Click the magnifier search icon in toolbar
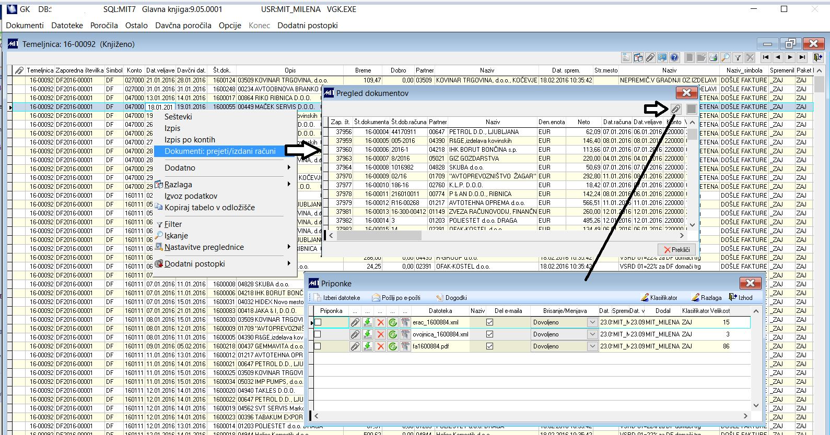 tap(726, 57)
